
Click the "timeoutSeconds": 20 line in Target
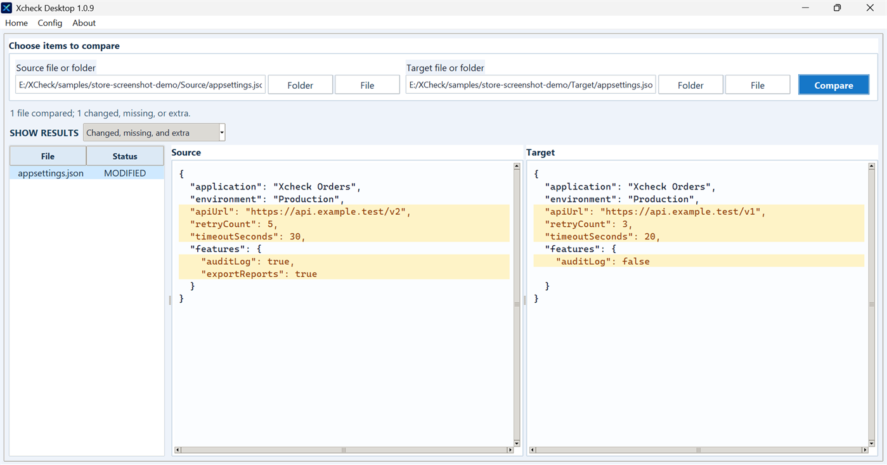coord(699,236)
